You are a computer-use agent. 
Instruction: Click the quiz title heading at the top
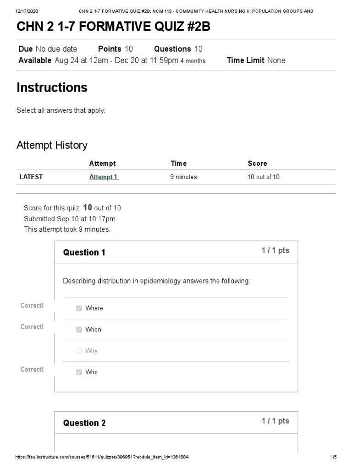click(113, 27)
